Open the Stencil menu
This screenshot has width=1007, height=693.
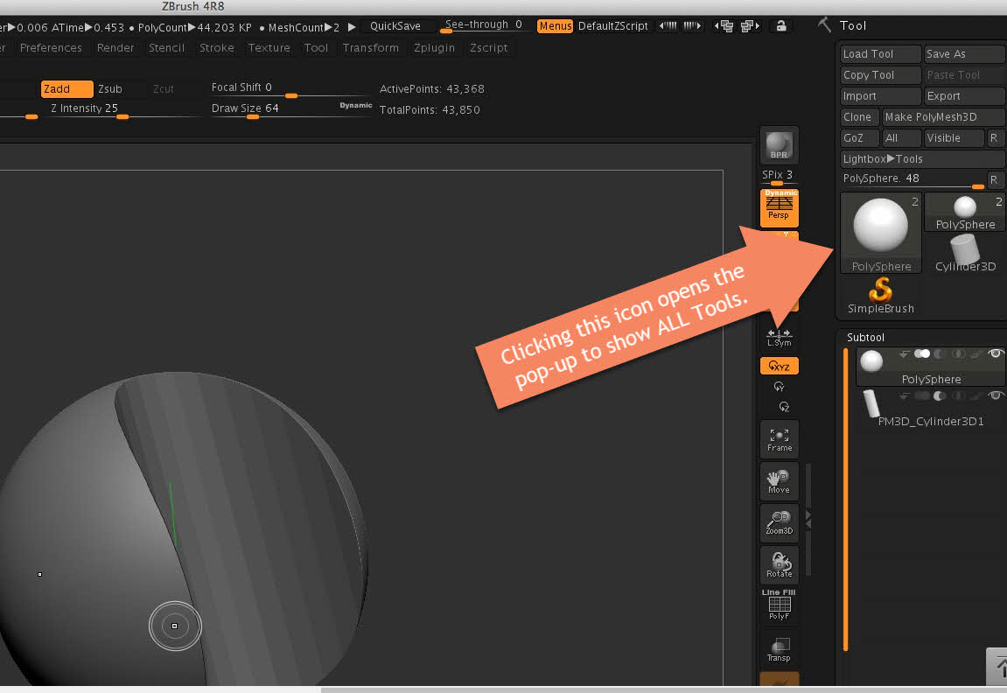(166, 47)
